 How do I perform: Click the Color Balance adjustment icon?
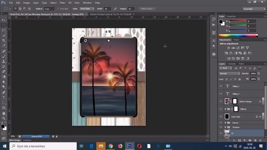231,53
